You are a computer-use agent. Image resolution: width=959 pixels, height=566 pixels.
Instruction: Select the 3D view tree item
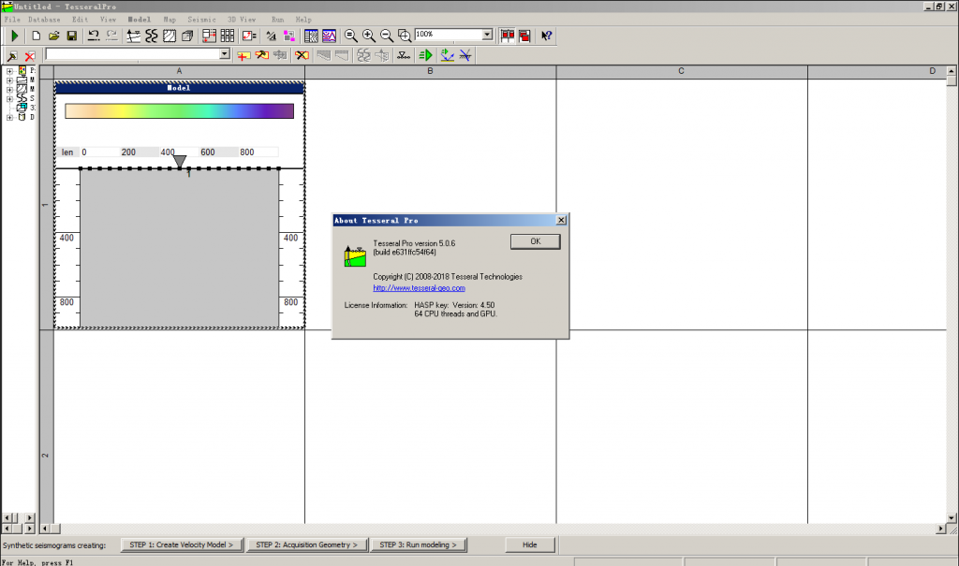point(25,108)
